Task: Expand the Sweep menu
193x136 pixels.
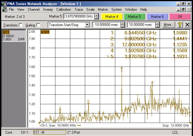Action: coord(48,10)
